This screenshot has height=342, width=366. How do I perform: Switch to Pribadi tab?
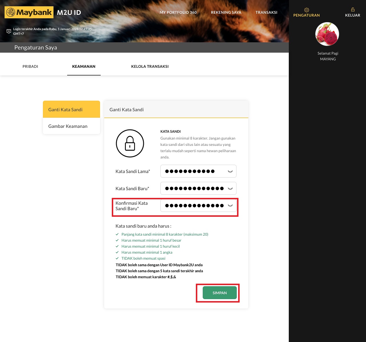pyautogui.click(x=30, y=66)
